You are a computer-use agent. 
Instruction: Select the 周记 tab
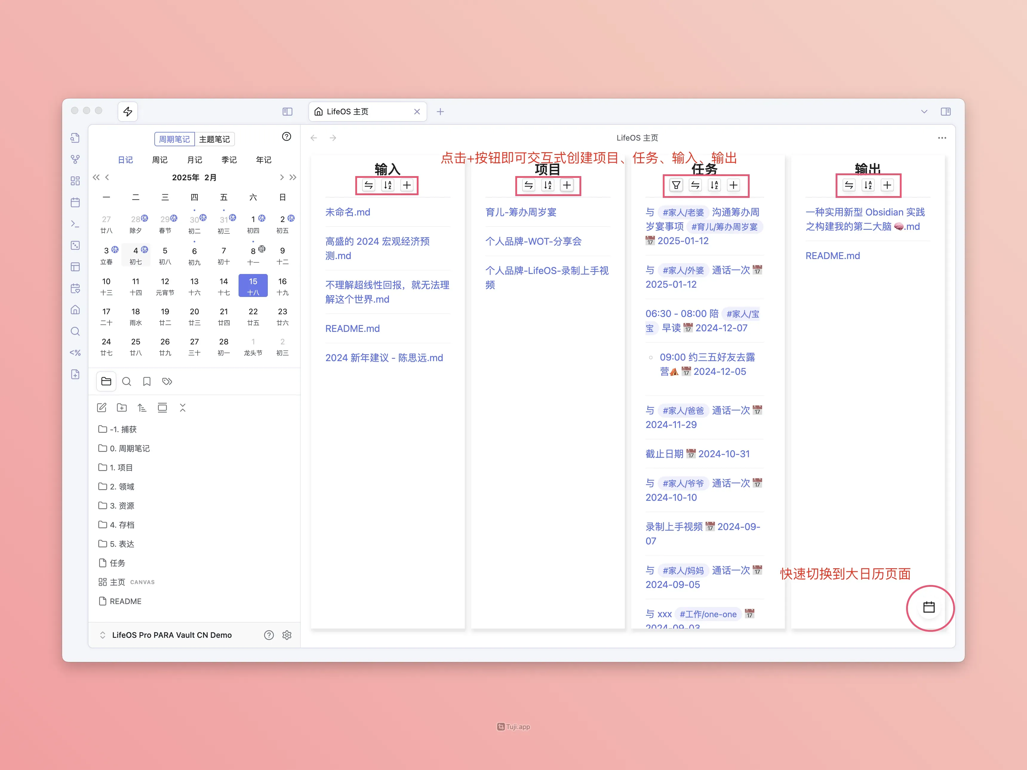click(160, 160)
